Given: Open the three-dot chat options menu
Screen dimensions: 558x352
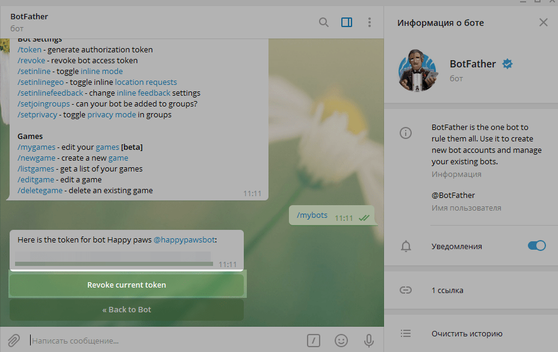Looking at the screenshot, I should pos(370,23).
